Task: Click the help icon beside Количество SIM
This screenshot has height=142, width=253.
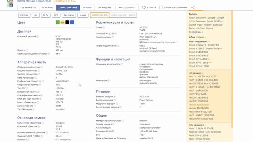Action: pyautogui.click(x=35, y=106)
